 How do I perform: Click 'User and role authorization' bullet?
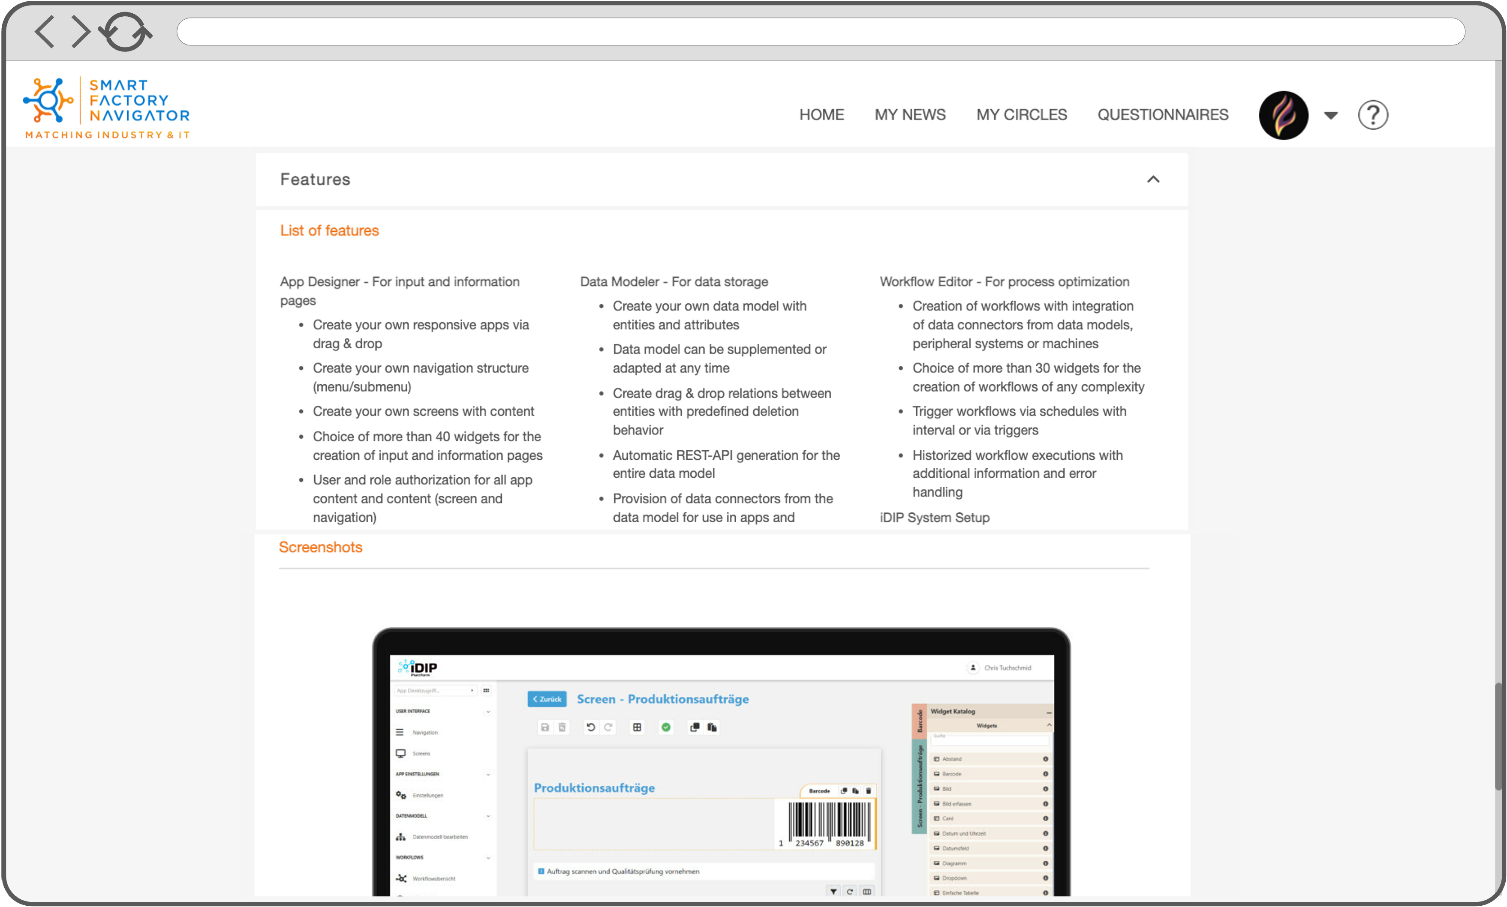pos(423,498)
